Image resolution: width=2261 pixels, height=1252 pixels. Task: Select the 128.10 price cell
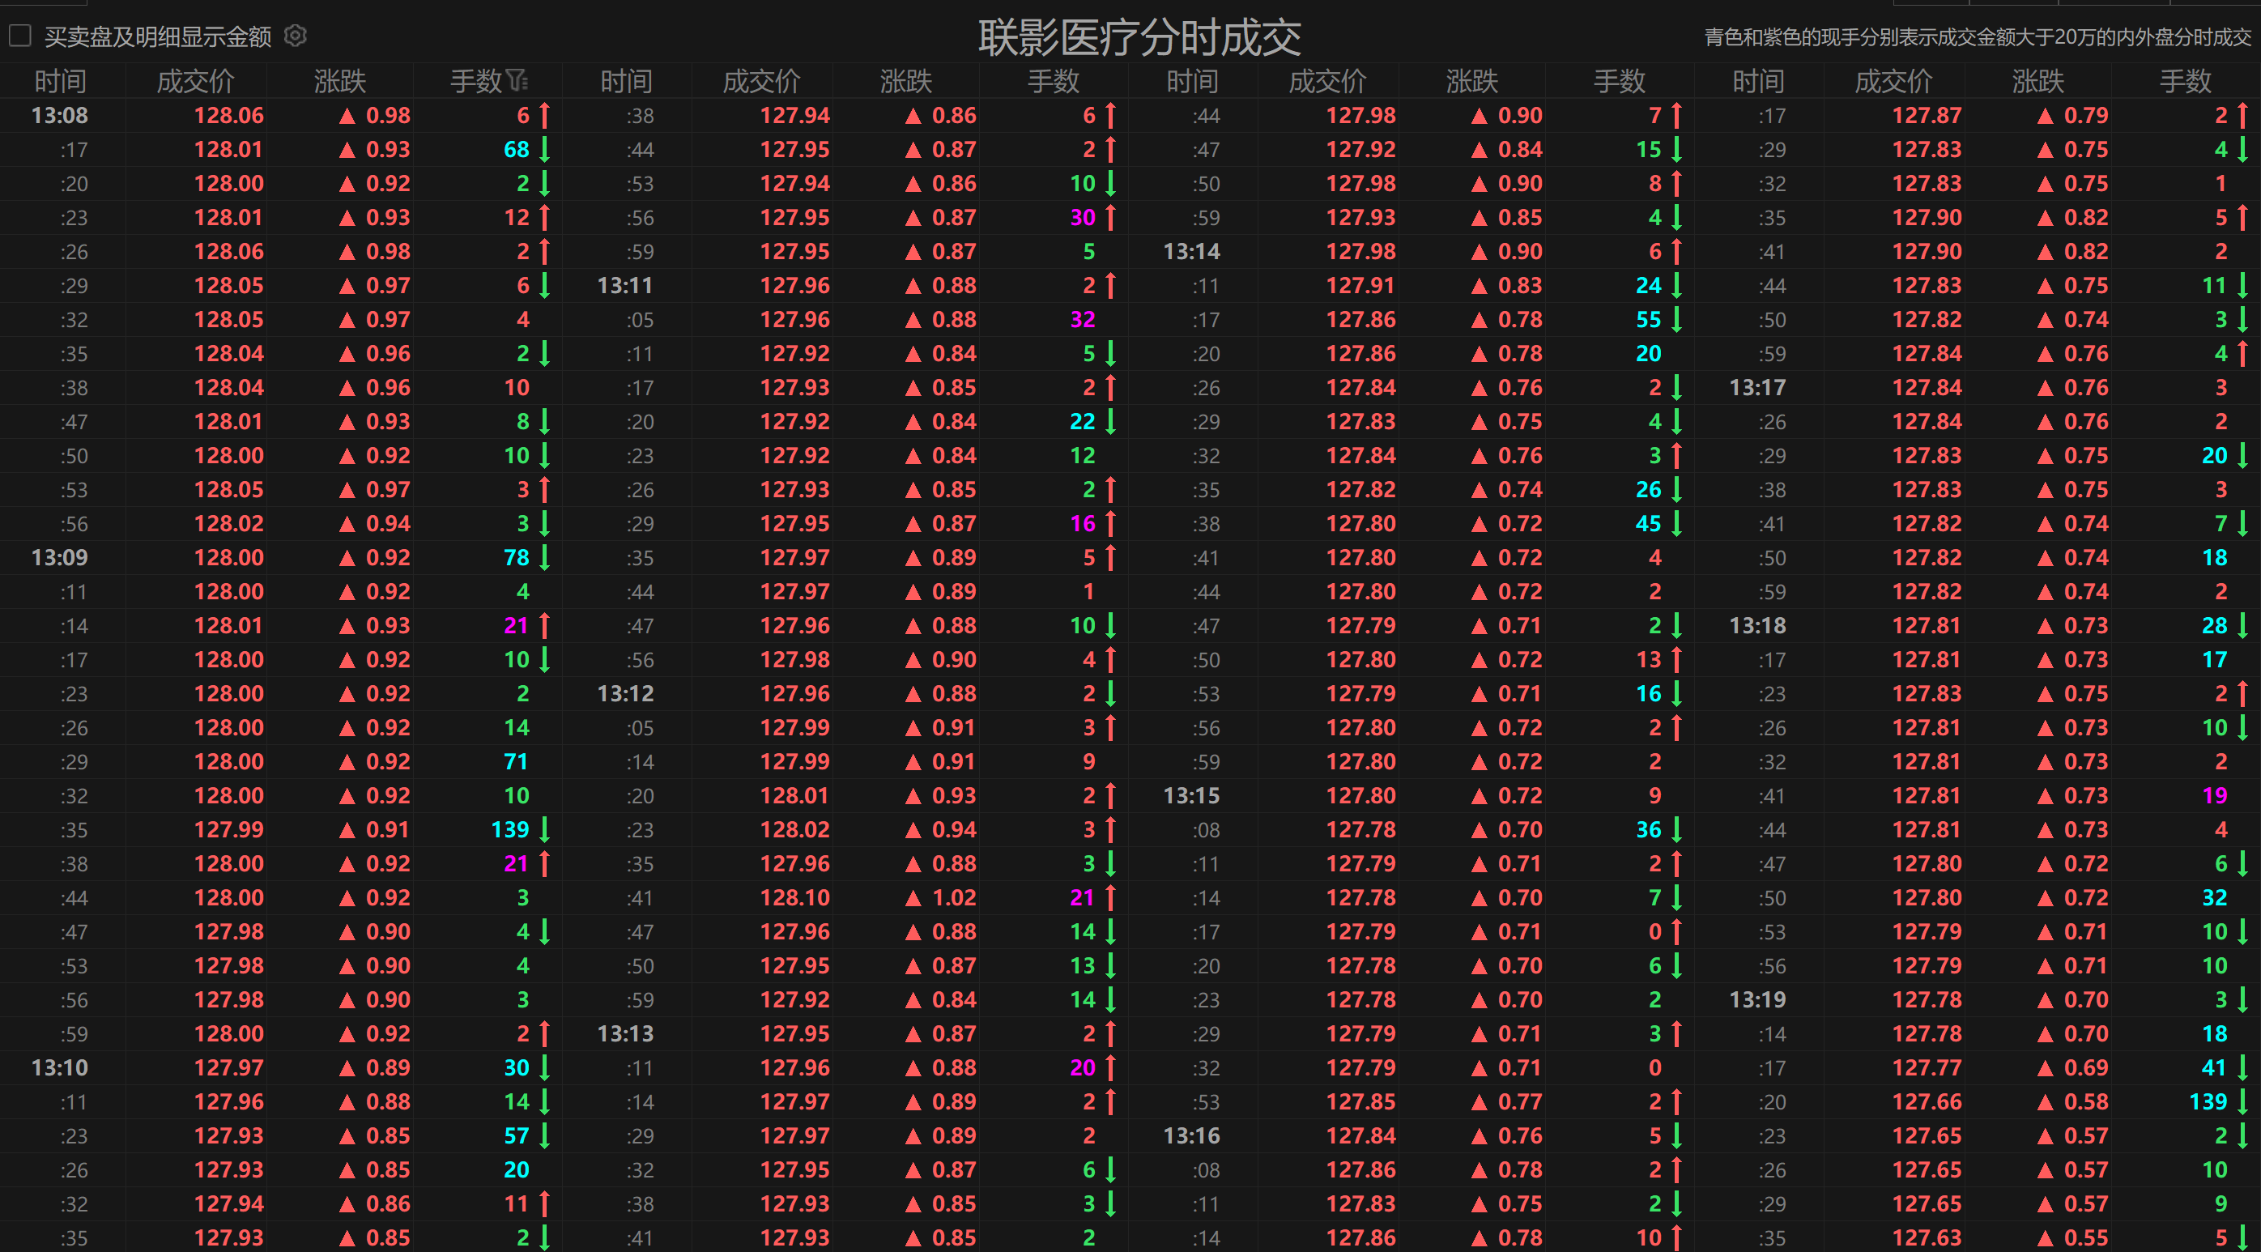tap(794, 898)
